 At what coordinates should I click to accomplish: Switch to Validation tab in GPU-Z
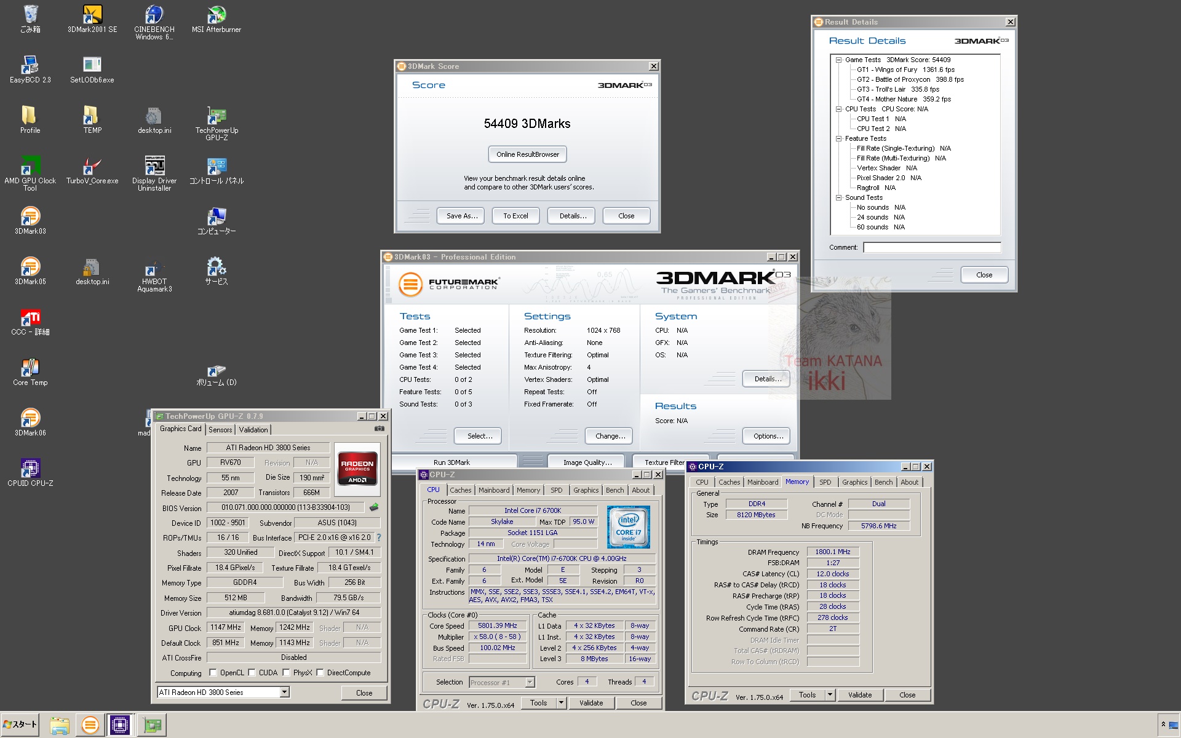pyautogui.click(x=253, y=430)
